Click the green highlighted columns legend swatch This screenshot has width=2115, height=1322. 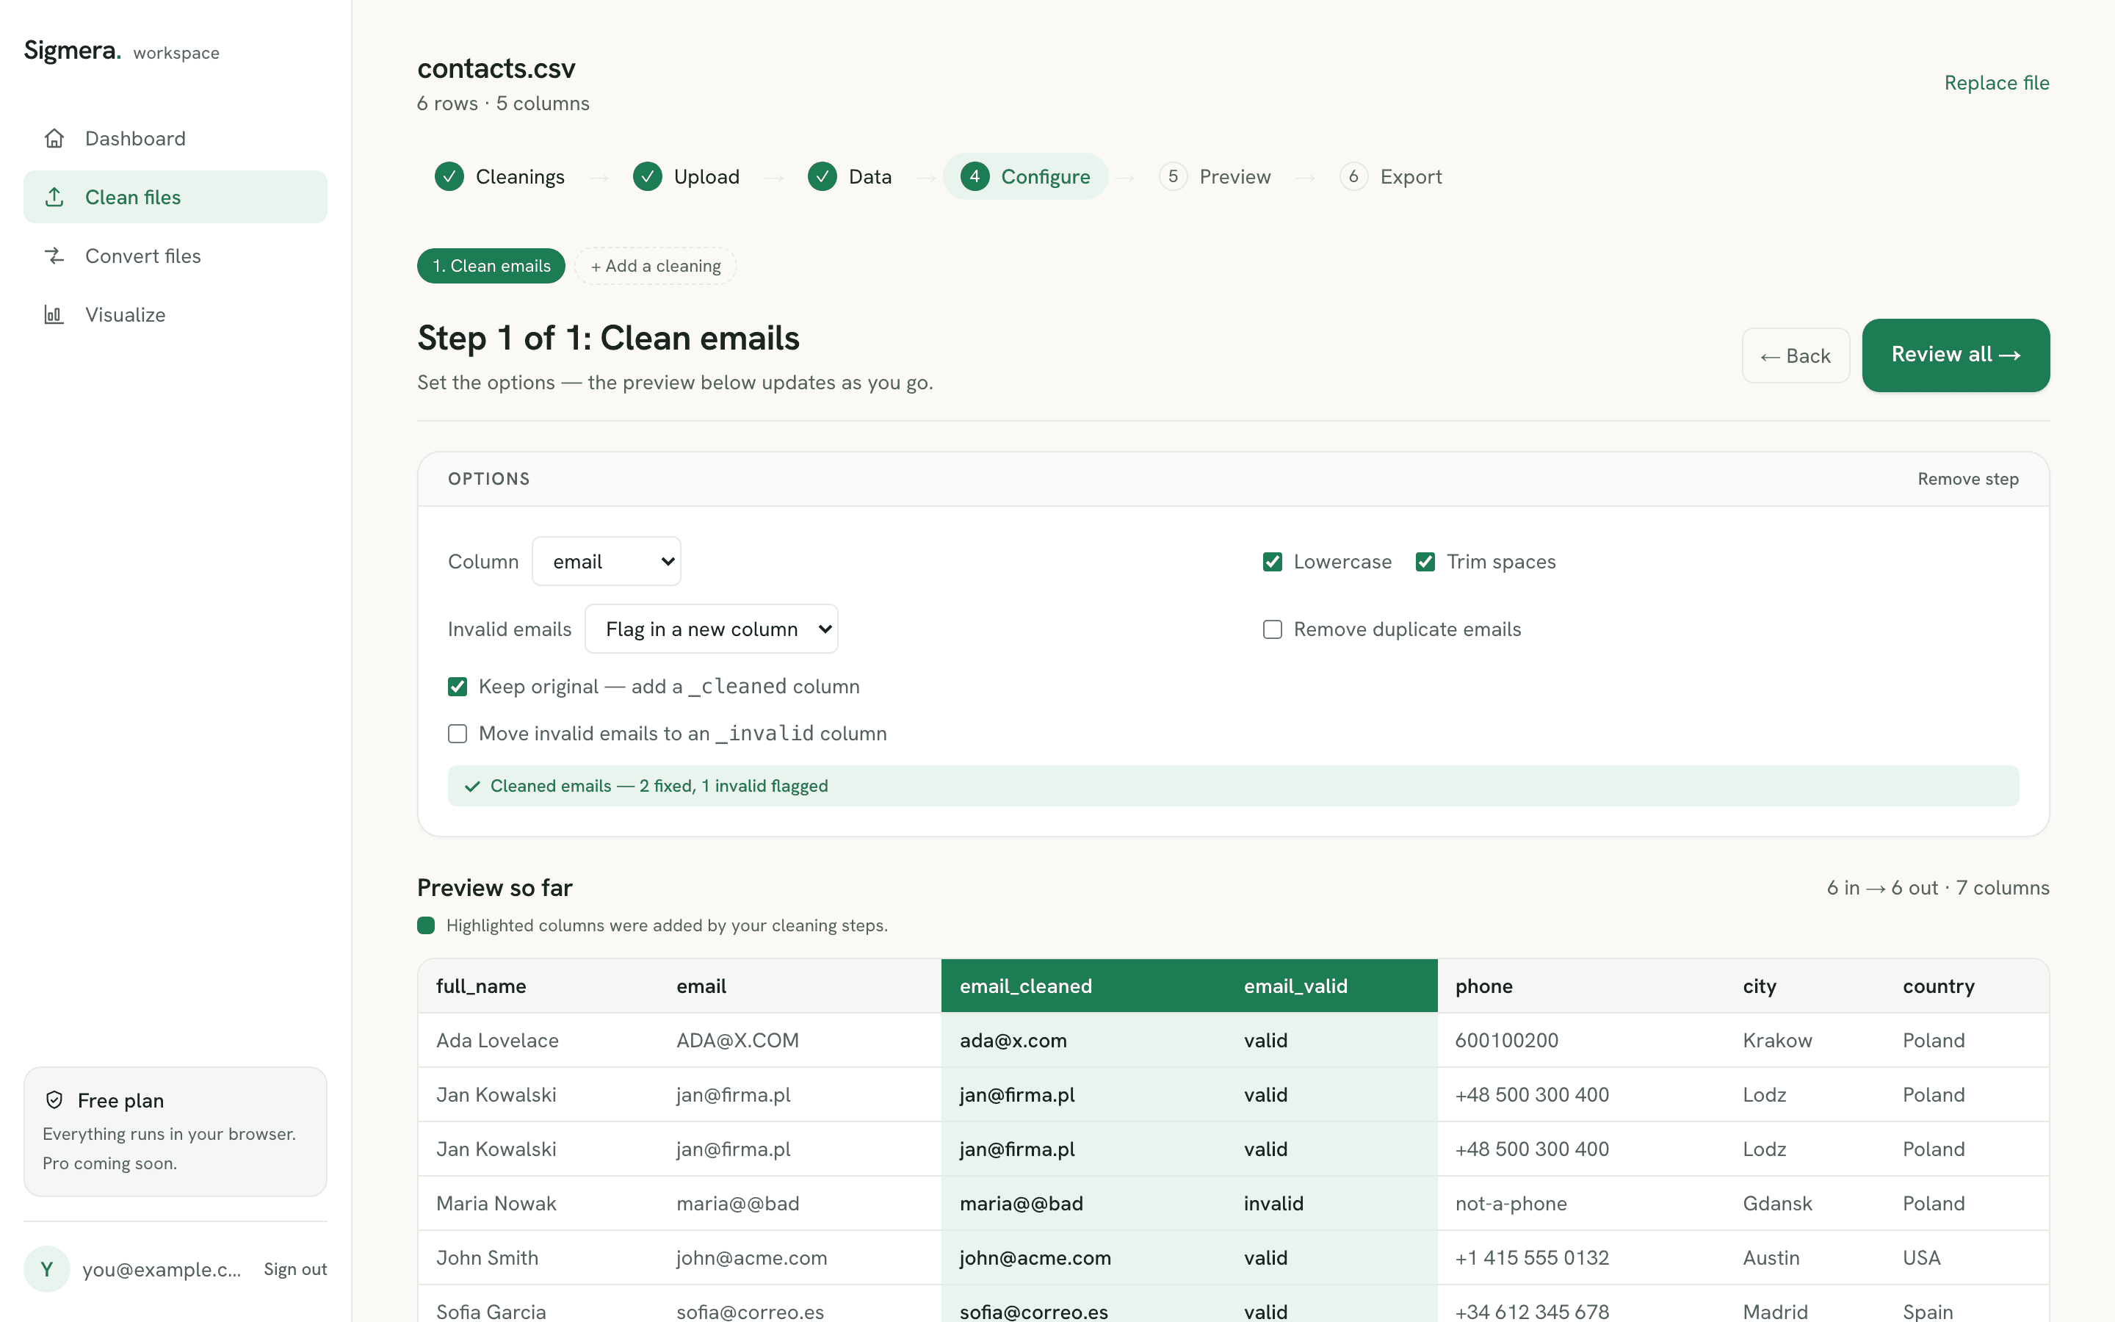point(426,925)
